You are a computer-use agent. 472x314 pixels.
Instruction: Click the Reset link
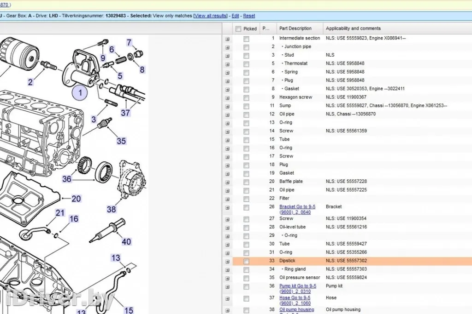[249, 16]
